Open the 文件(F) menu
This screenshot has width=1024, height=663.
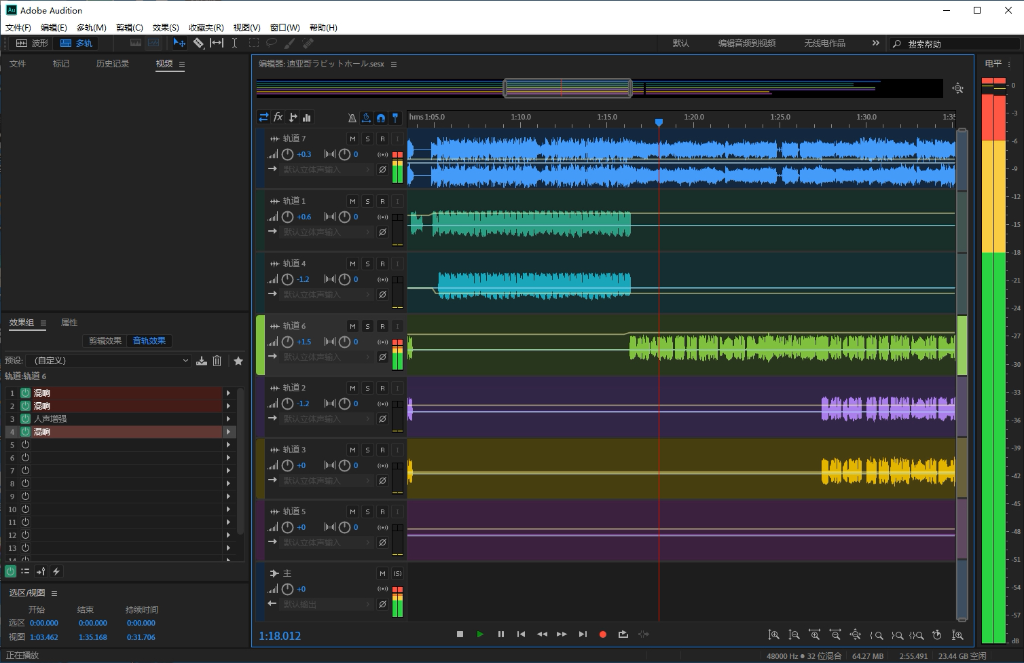[x=18, y=27]
